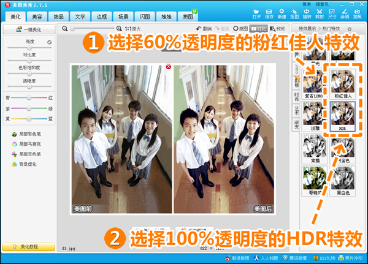Image resolution: width=368 pixels, height=264 pixels.
Task: Select the 裁剪 crop tool
Action: click(x=320, y=14)
